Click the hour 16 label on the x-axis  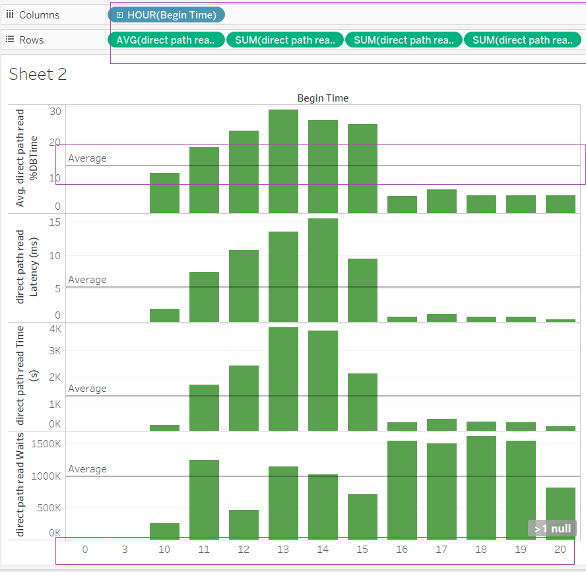click(x=402, y=550)
